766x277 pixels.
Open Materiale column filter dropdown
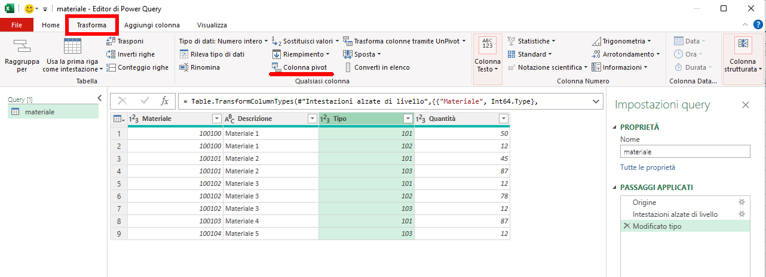tap(216, 119)
